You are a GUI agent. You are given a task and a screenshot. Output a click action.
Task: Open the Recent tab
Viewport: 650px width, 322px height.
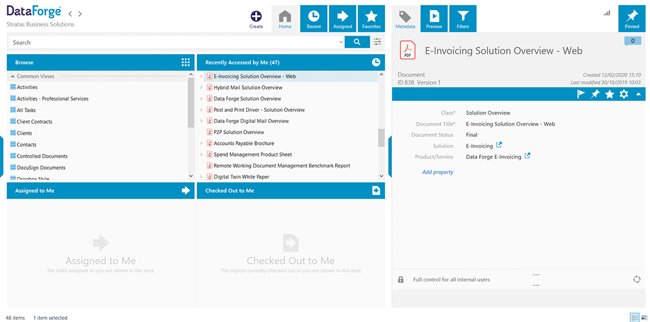coord(314,19)
